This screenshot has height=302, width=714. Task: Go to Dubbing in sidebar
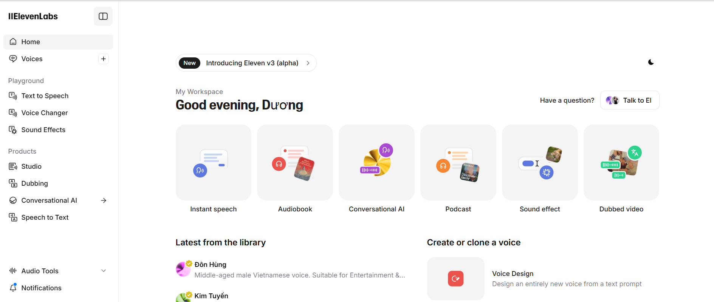(x=34, y=183)
